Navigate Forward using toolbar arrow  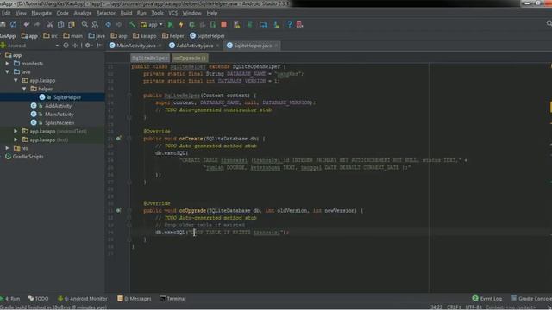pos(119,24)
